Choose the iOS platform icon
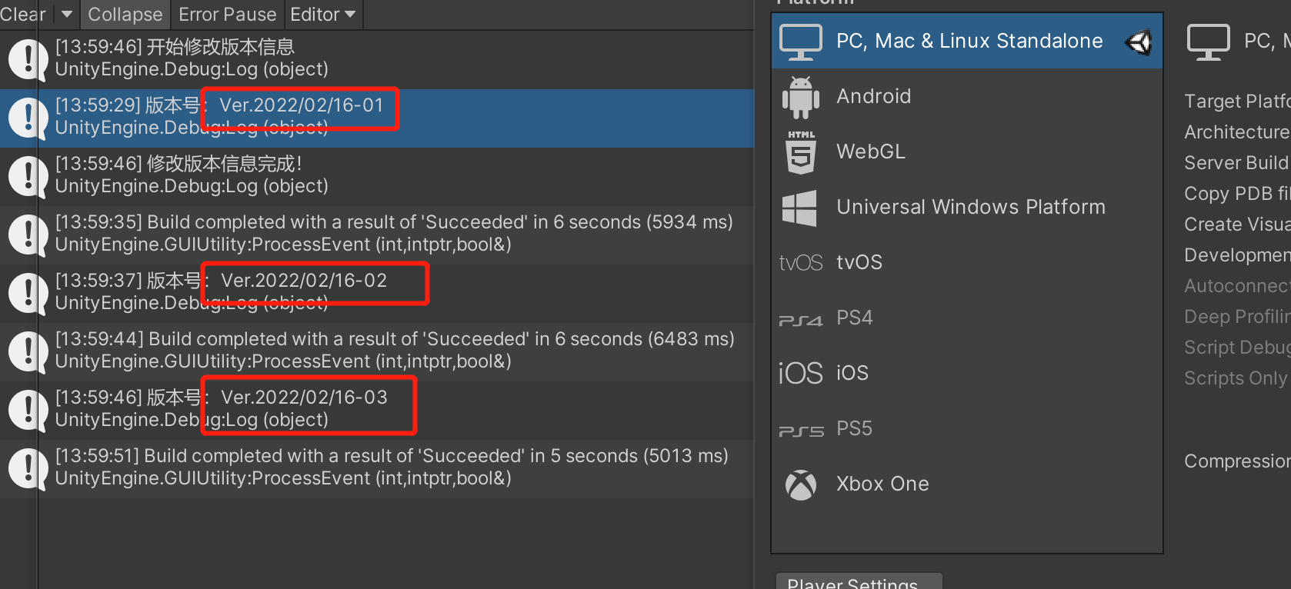This screenshot has width=1291, height=589. point(800,373)
